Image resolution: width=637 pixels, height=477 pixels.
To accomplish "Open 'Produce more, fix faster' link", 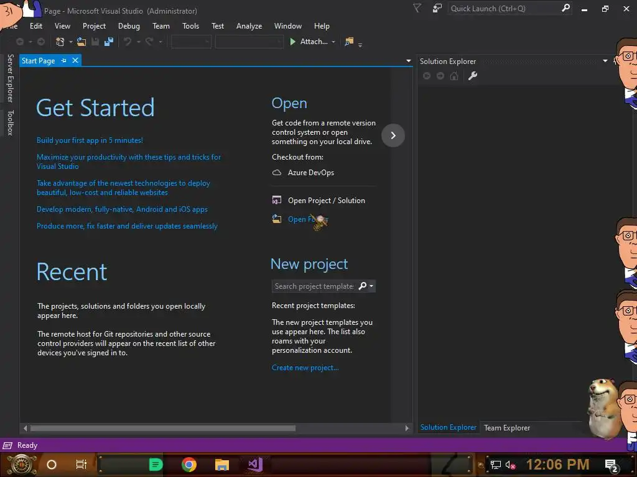I will [x=127, y=226].
